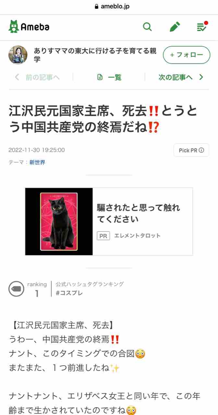The height and width of the screenshot is (415, 218).
Task: Tap the info icon in Pick PR
Action: (201, 150)
